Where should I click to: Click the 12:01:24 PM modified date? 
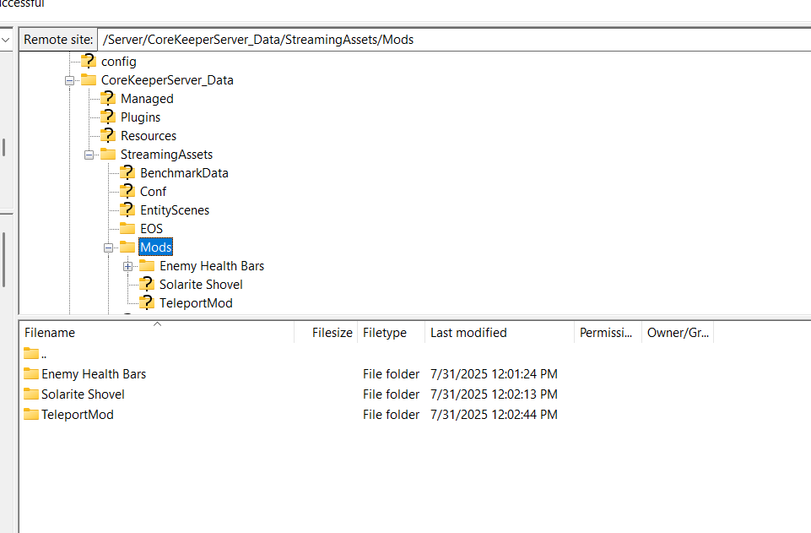tap(494, 374)
